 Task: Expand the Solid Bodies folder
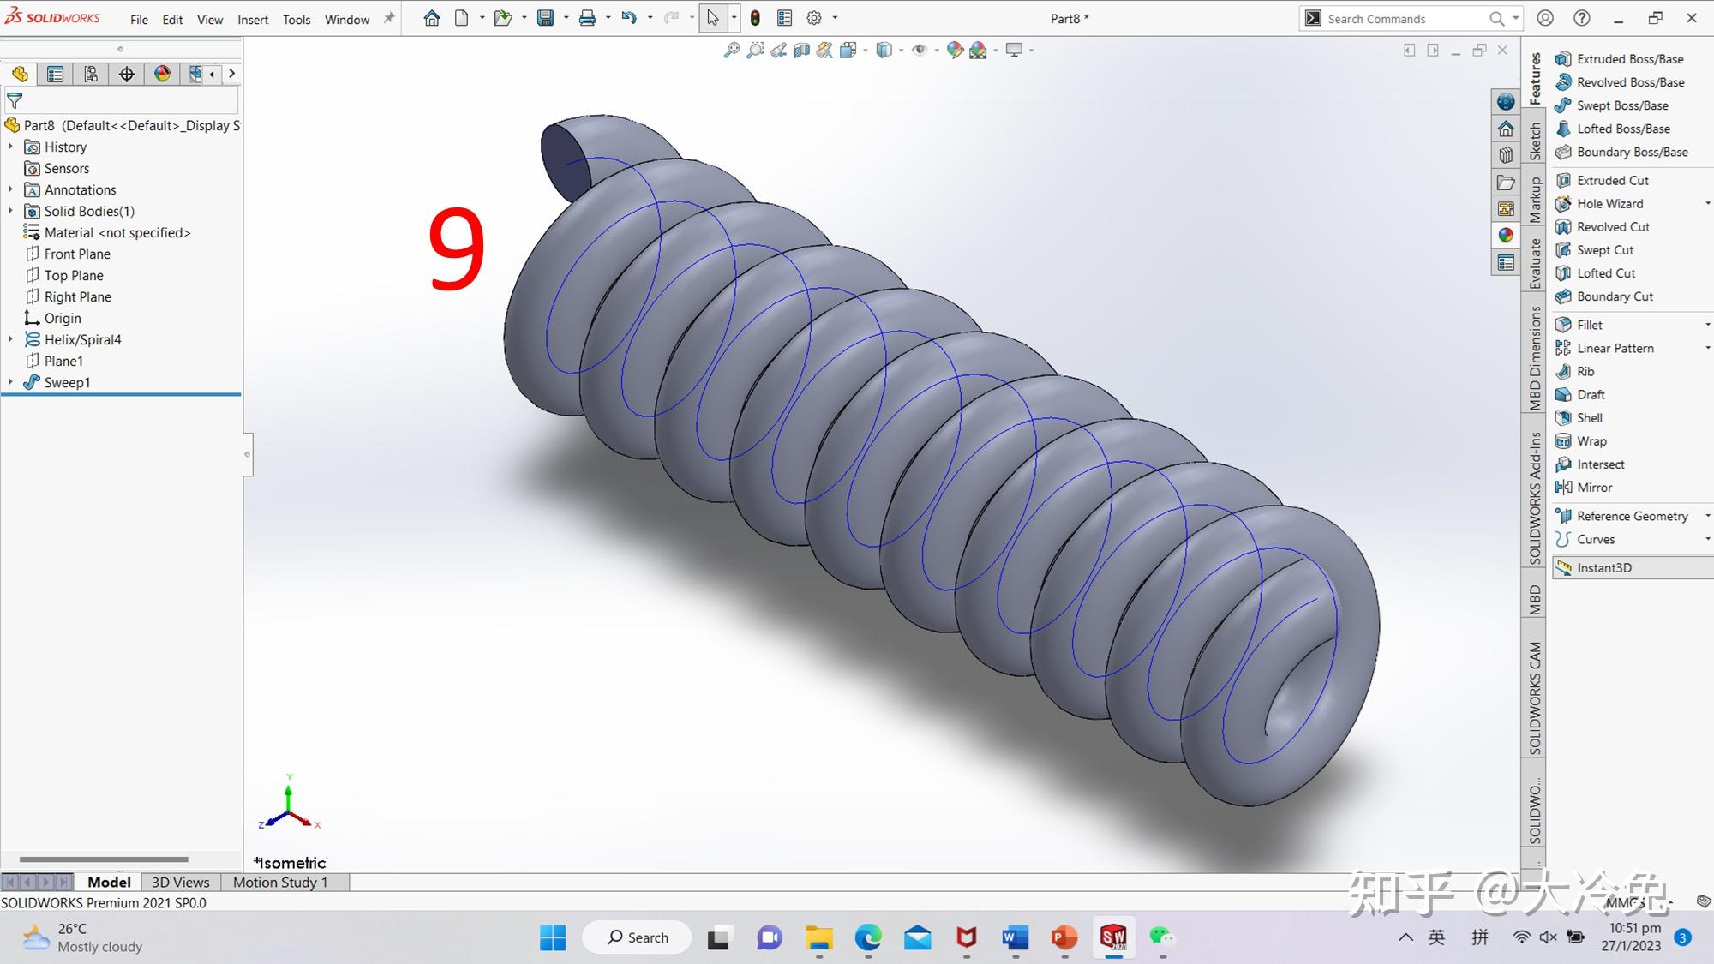pos(9,211)
